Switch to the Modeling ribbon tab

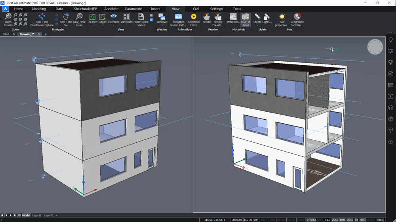click(x=39, y=9)
